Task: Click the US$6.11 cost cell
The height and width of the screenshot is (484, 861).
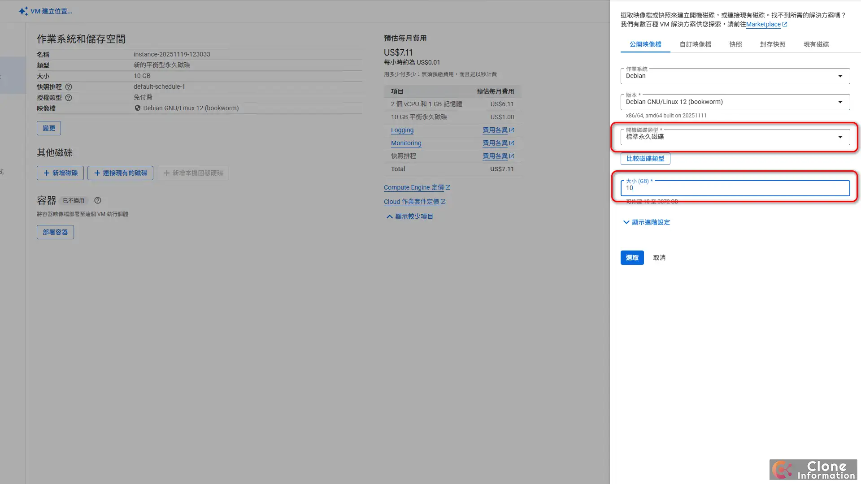Action: click(x=502, y=104)
